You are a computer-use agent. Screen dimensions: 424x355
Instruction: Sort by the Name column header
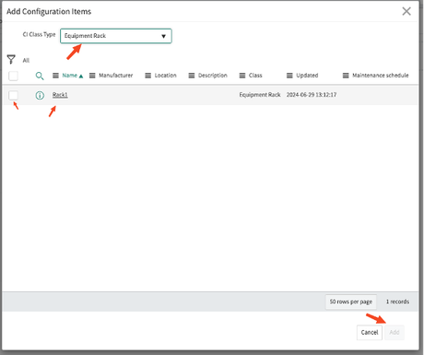coord(70,76)
